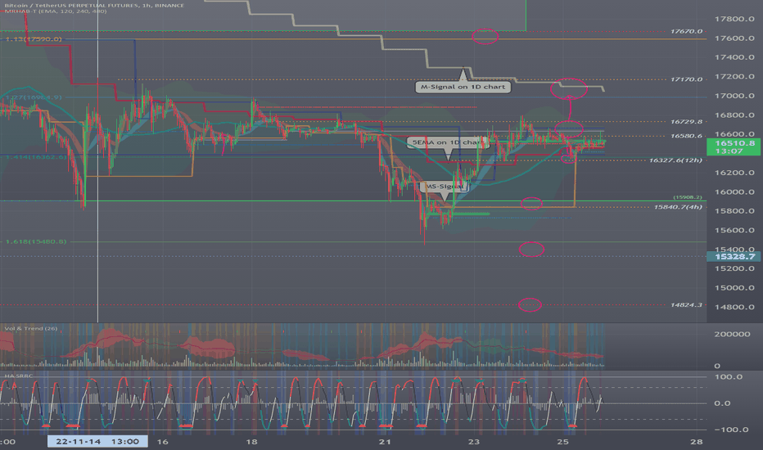Select the pink ellipse near the 17670.0 line
763x450 pixels.
tap(485, 37)
